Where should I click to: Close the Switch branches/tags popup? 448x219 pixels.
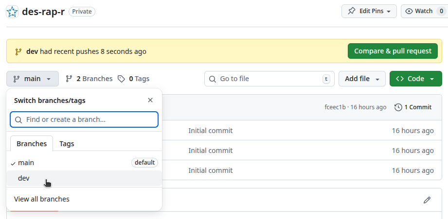click(150, 100)
